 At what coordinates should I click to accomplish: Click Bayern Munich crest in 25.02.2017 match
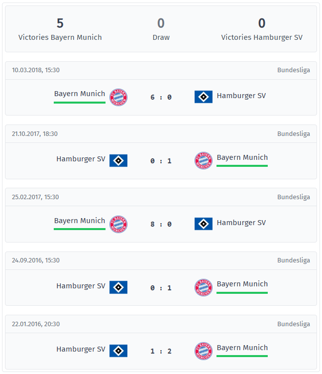[x=118, y=224]
